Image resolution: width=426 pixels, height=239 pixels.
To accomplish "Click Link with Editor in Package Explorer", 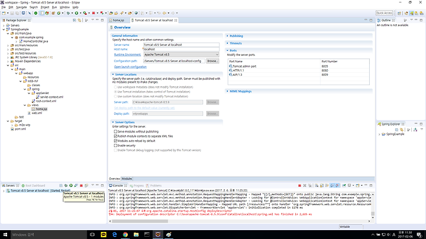I will tap(79, 20).
